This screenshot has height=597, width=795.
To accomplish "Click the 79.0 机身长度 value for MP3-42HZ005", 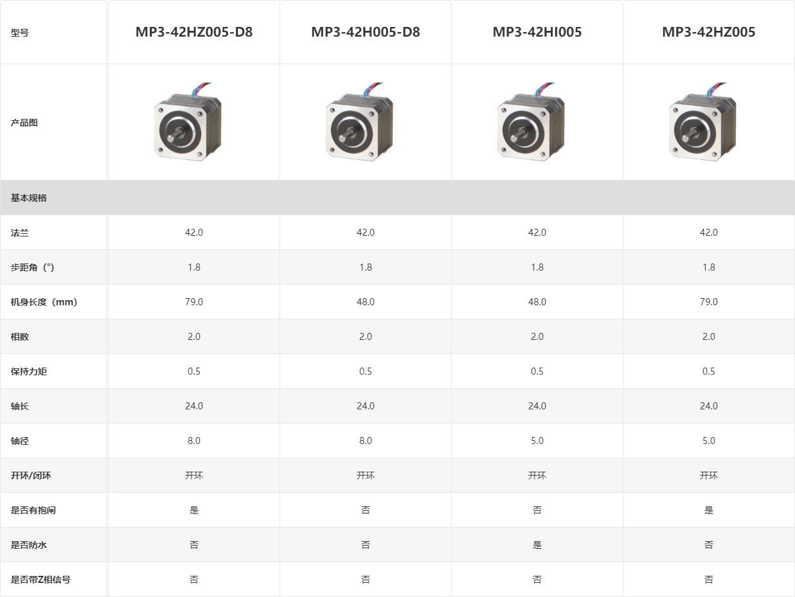I will coord(709,302).
